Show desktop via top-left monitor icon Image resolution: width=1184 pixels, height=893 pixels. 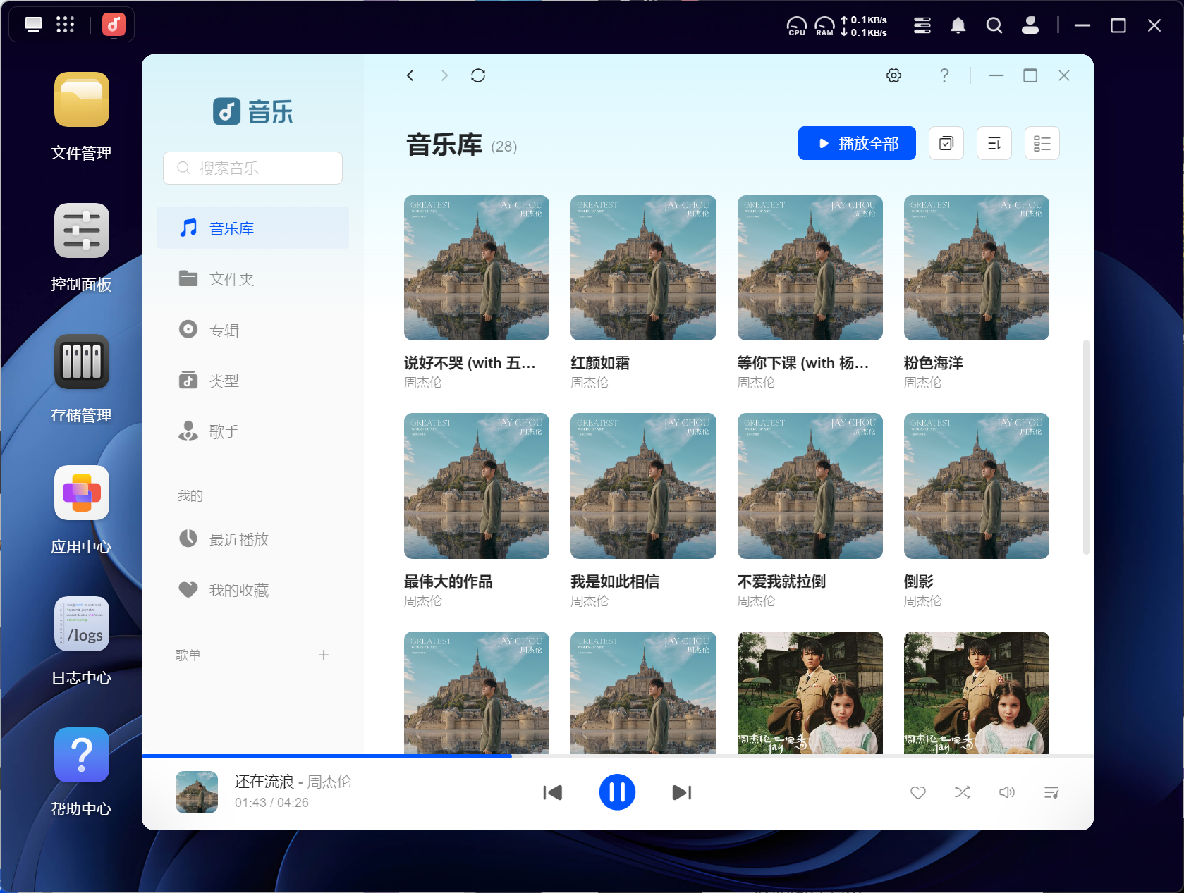click(33, 25)
